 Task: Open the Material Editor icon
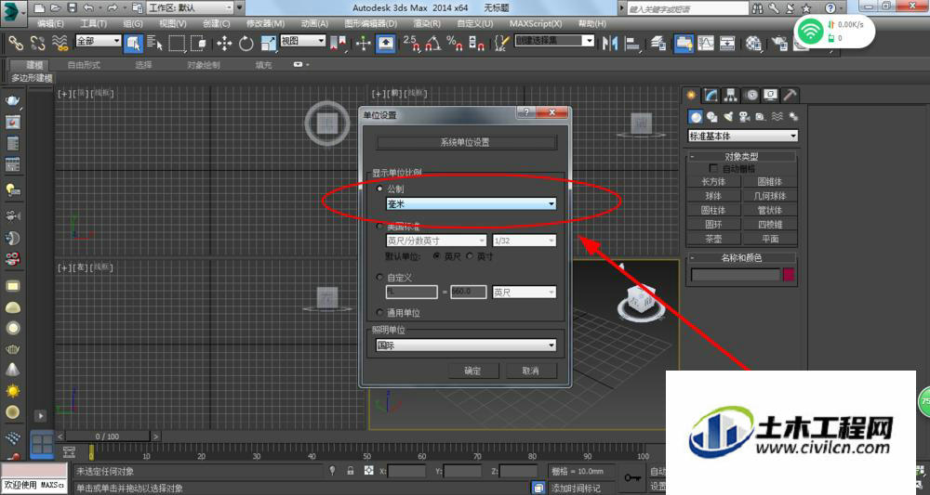point(753,43)
